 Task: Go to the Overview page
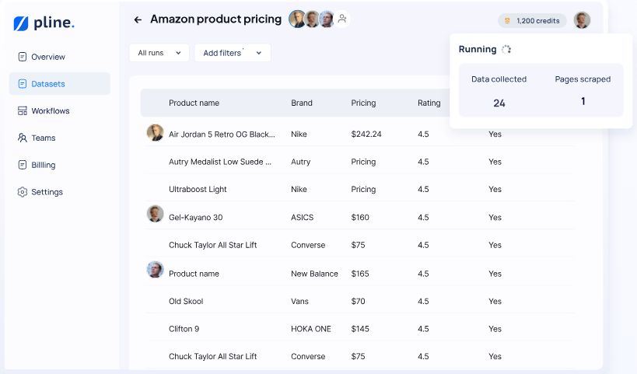pyautogui.click(x=47, y=57)
